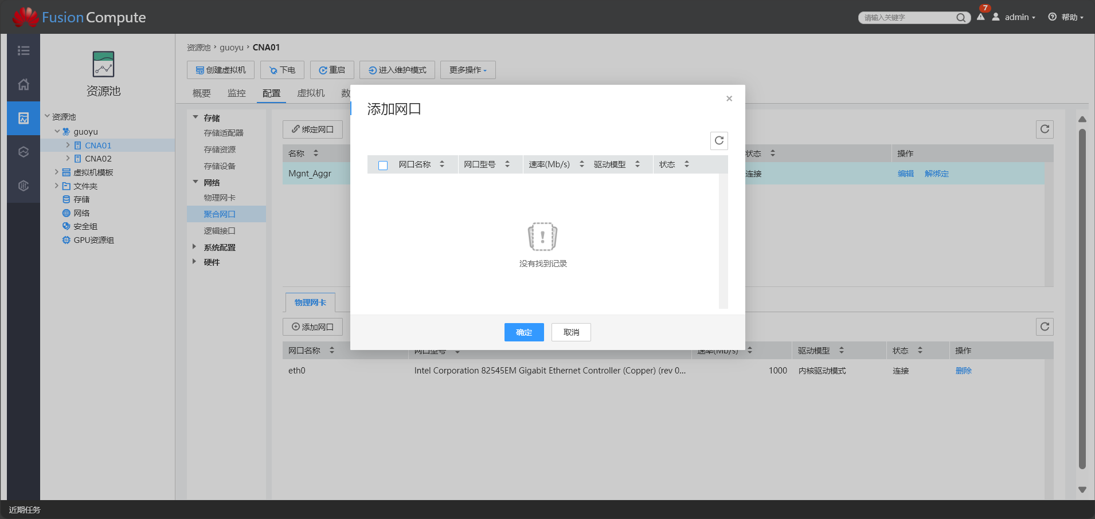Collapse the 资源池 tree node
Viewport: 1095px width, 519px height.
tap(48, 116)
